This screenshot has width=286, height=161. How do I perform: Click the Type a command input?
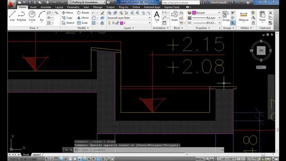click(x=149, y=150)
